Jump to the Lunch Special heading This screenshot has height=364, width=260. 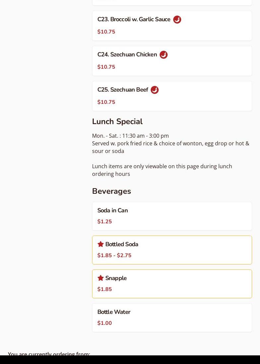point(117,121)
